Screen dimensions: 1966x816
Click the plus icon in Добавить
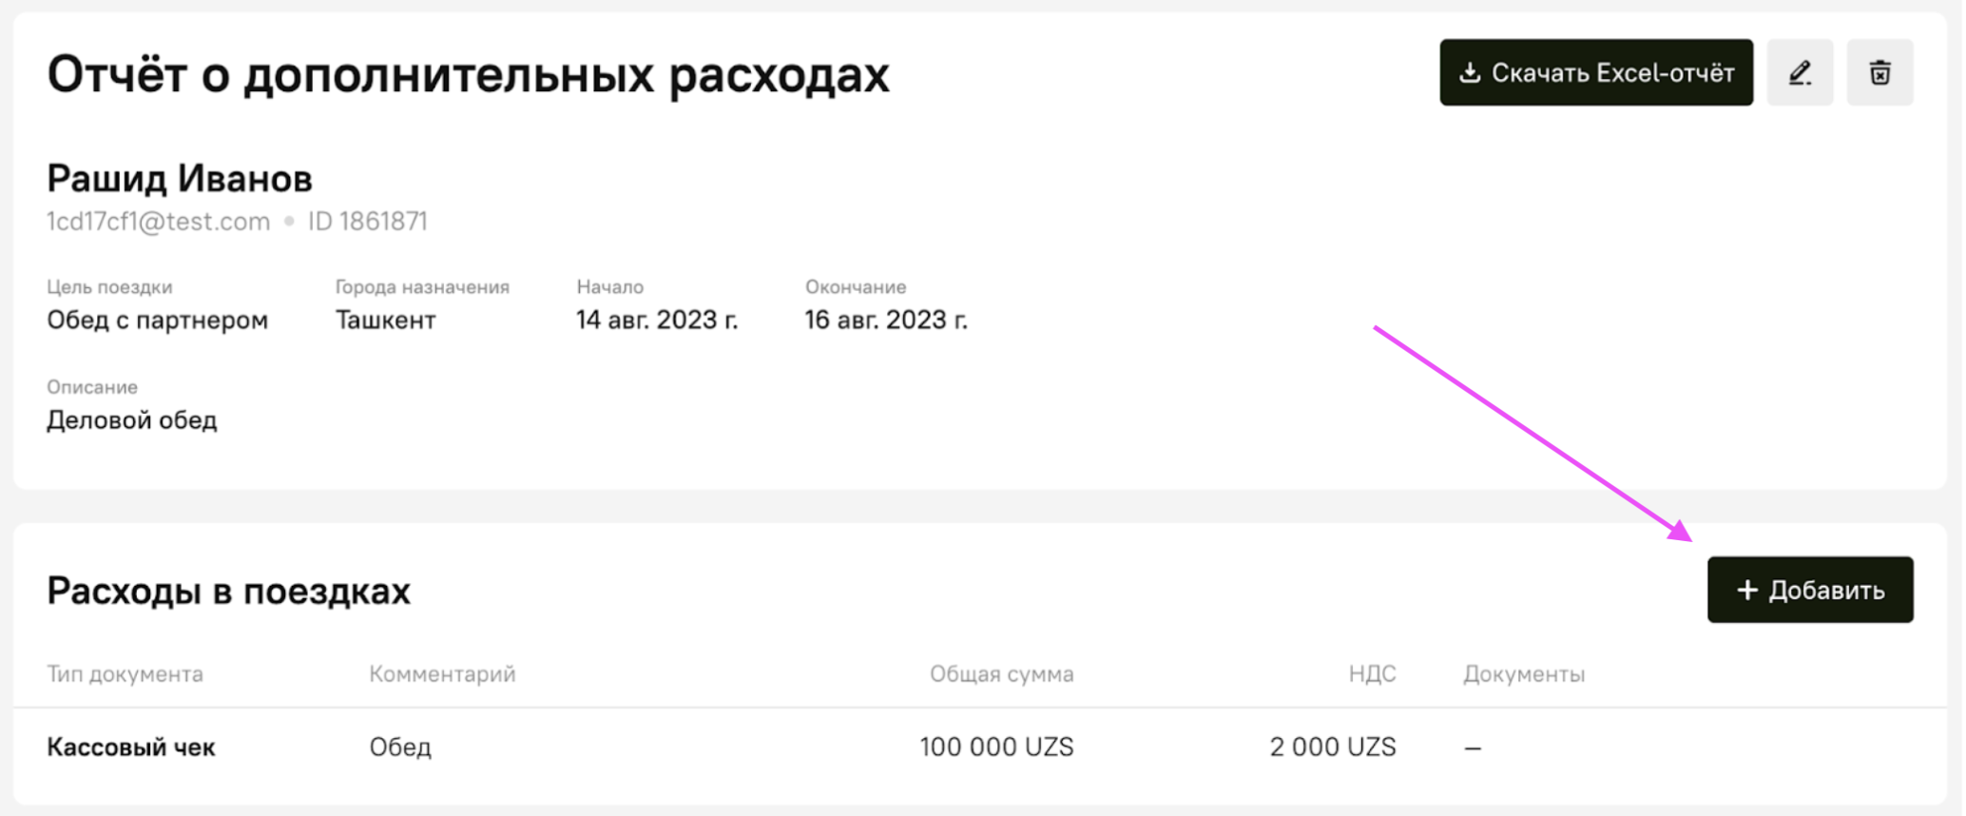pyautogui.click(x=1746, y=591)
